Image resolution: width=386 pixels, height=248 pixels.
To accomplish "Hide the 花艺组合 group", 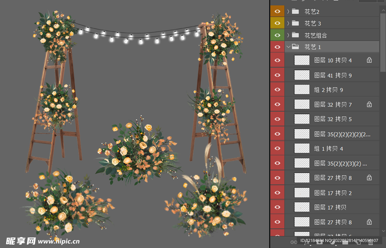I will pos(277,35).
